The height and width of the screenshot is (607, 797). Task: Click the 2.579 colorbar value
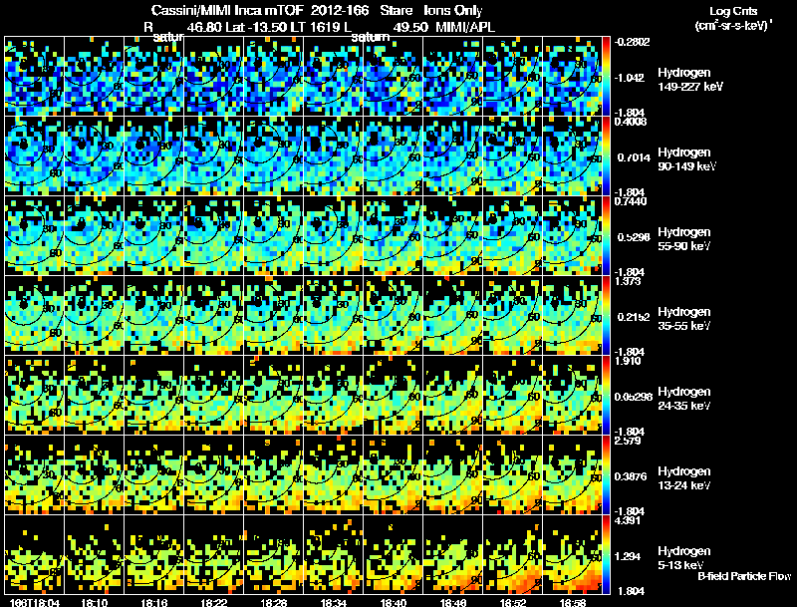[628, 441]
